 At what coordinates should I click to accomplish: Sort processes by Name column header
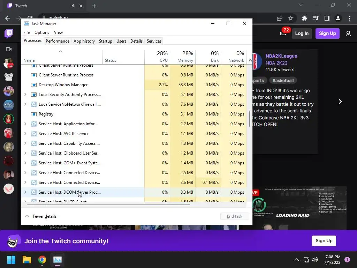62,57
